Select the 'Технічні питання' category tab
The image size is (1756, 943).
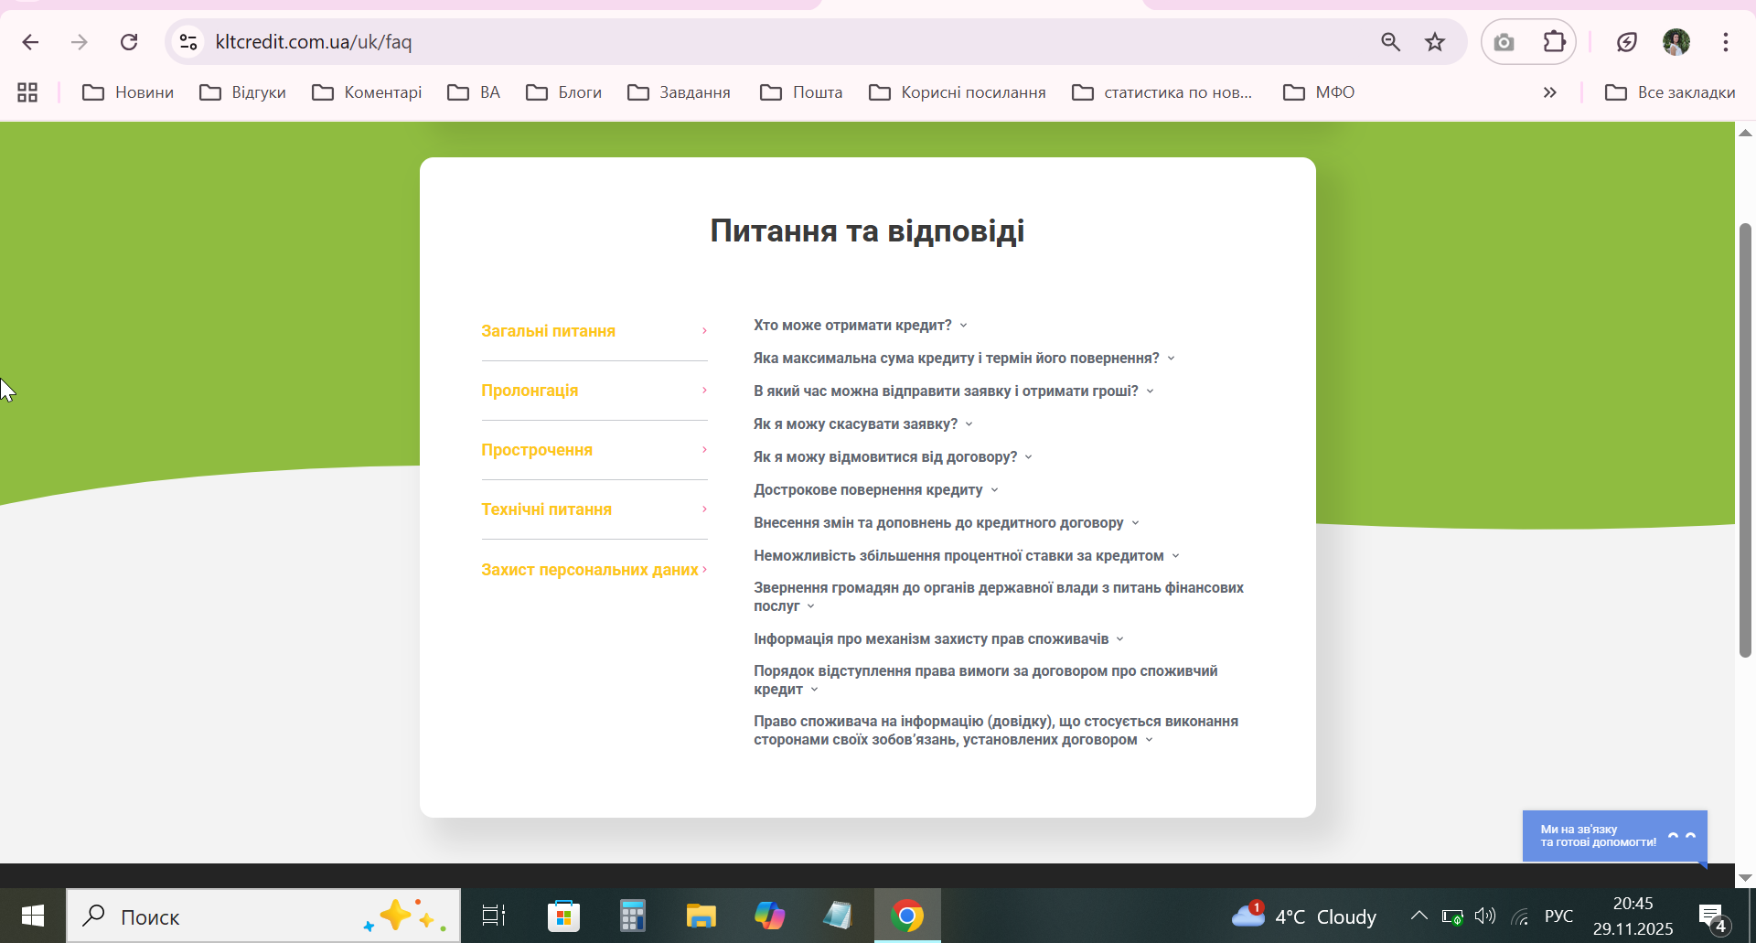pos(546,509)
